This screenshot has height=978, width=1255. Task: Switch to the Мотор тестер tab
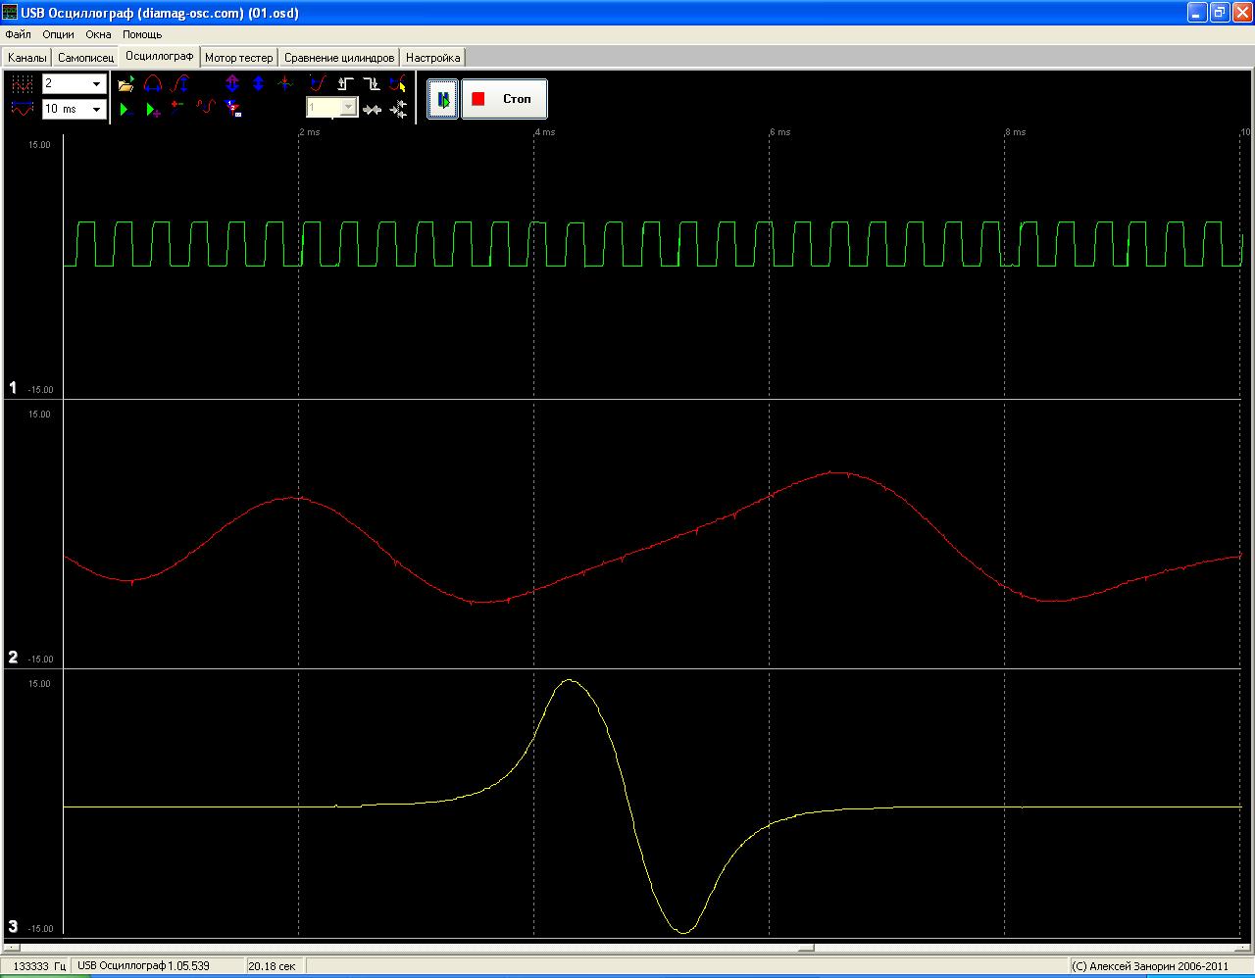pos(239,58)
